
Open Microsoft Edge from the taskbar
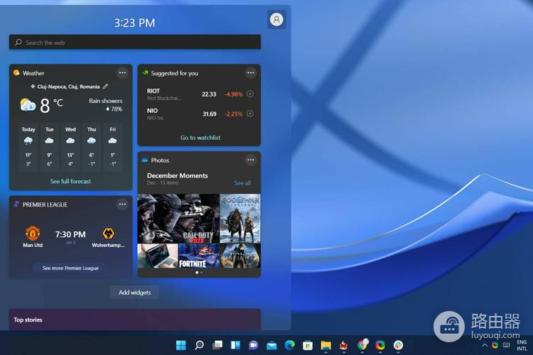click(x=289, y=345)
